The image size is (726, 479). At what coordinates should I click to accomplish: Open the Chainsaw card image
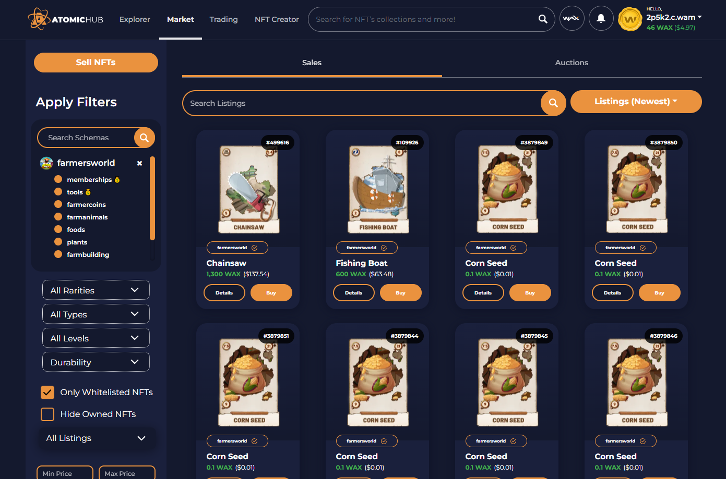point(248,189)
